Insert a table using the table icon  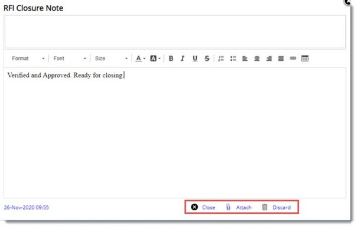coord(305,58)
